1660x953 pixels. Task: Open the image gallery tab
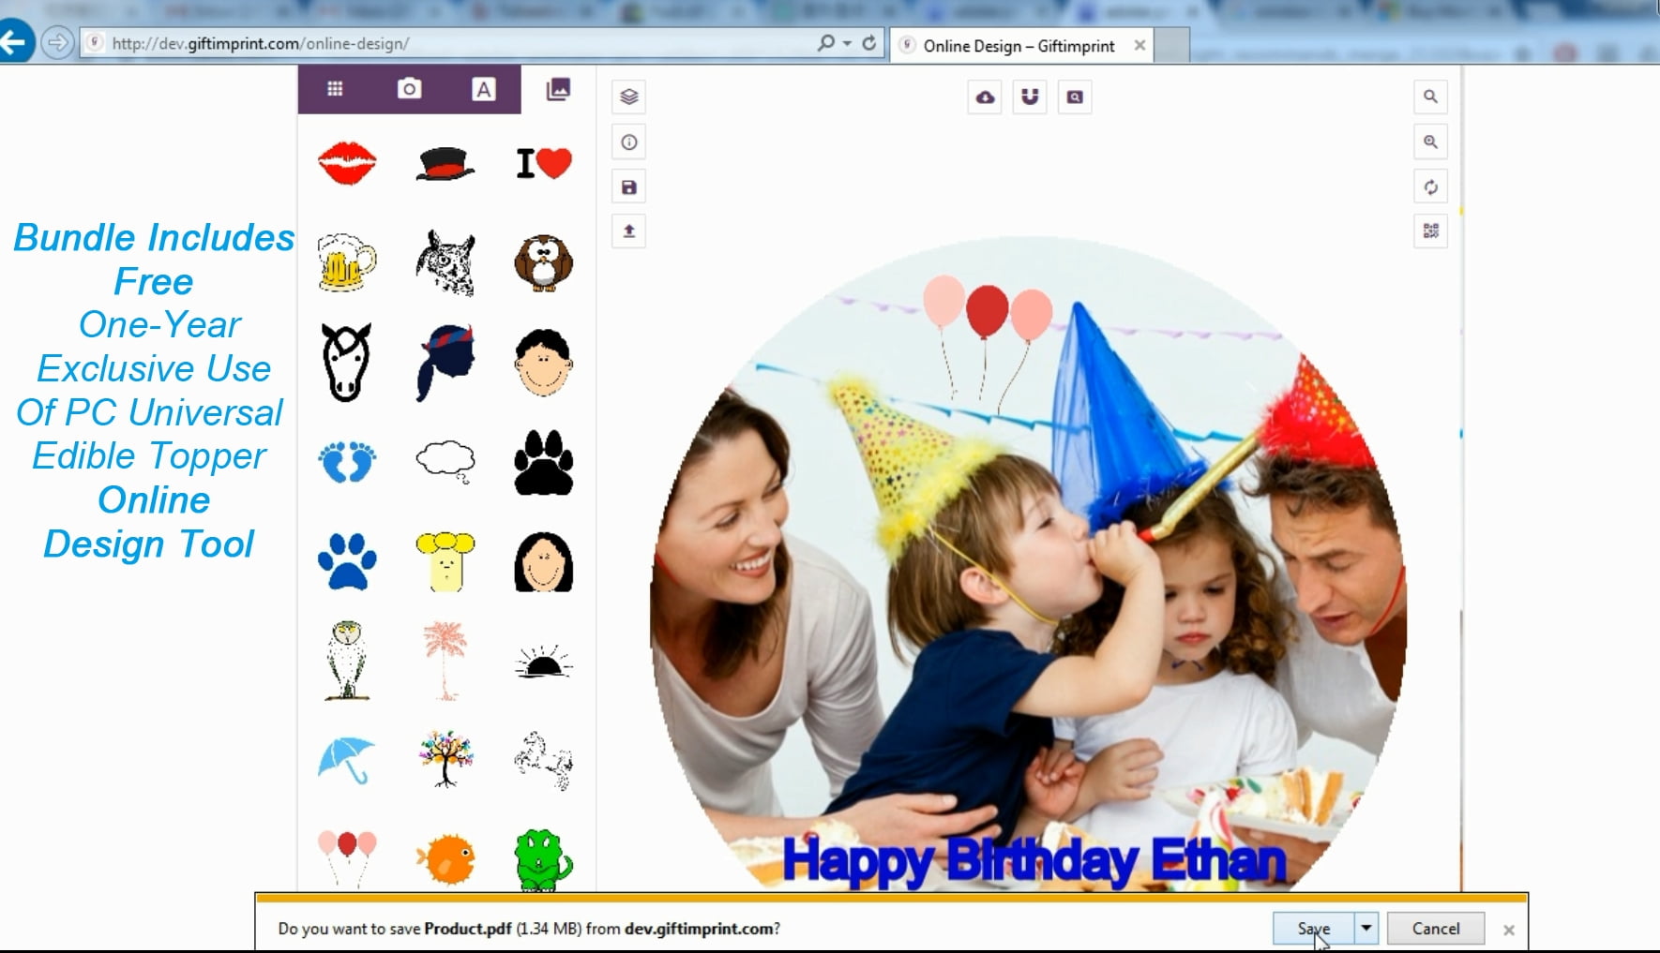coord(558,89)
